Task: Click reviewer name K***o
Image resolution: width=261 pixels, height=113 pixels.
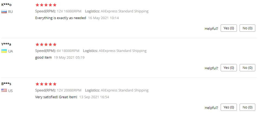Action: tap(6, 5)
